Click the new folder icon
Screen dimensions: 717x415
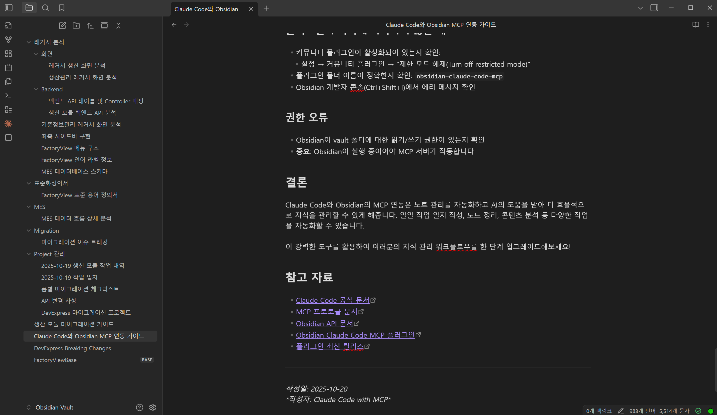tap(76, 26)
